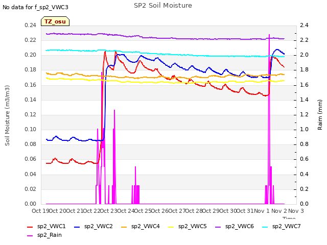
Task: Select the sp2_VWC1 legend label
Action: click(x=51, y=227)
